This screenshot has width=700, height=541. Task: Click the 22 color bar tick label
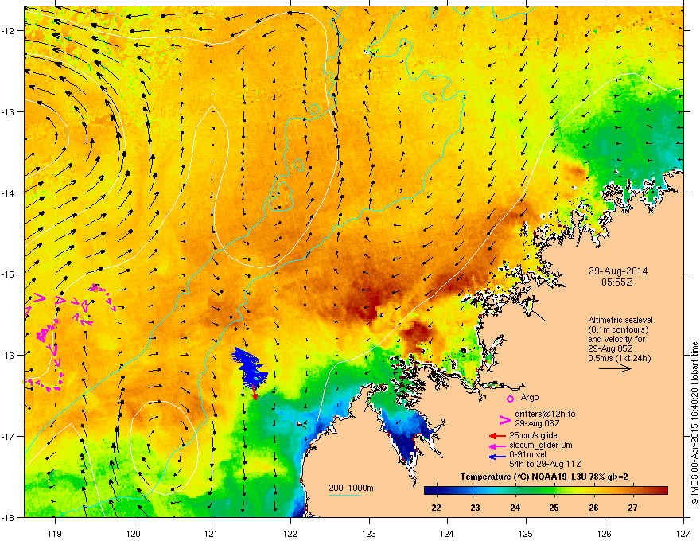coord(436,508)
